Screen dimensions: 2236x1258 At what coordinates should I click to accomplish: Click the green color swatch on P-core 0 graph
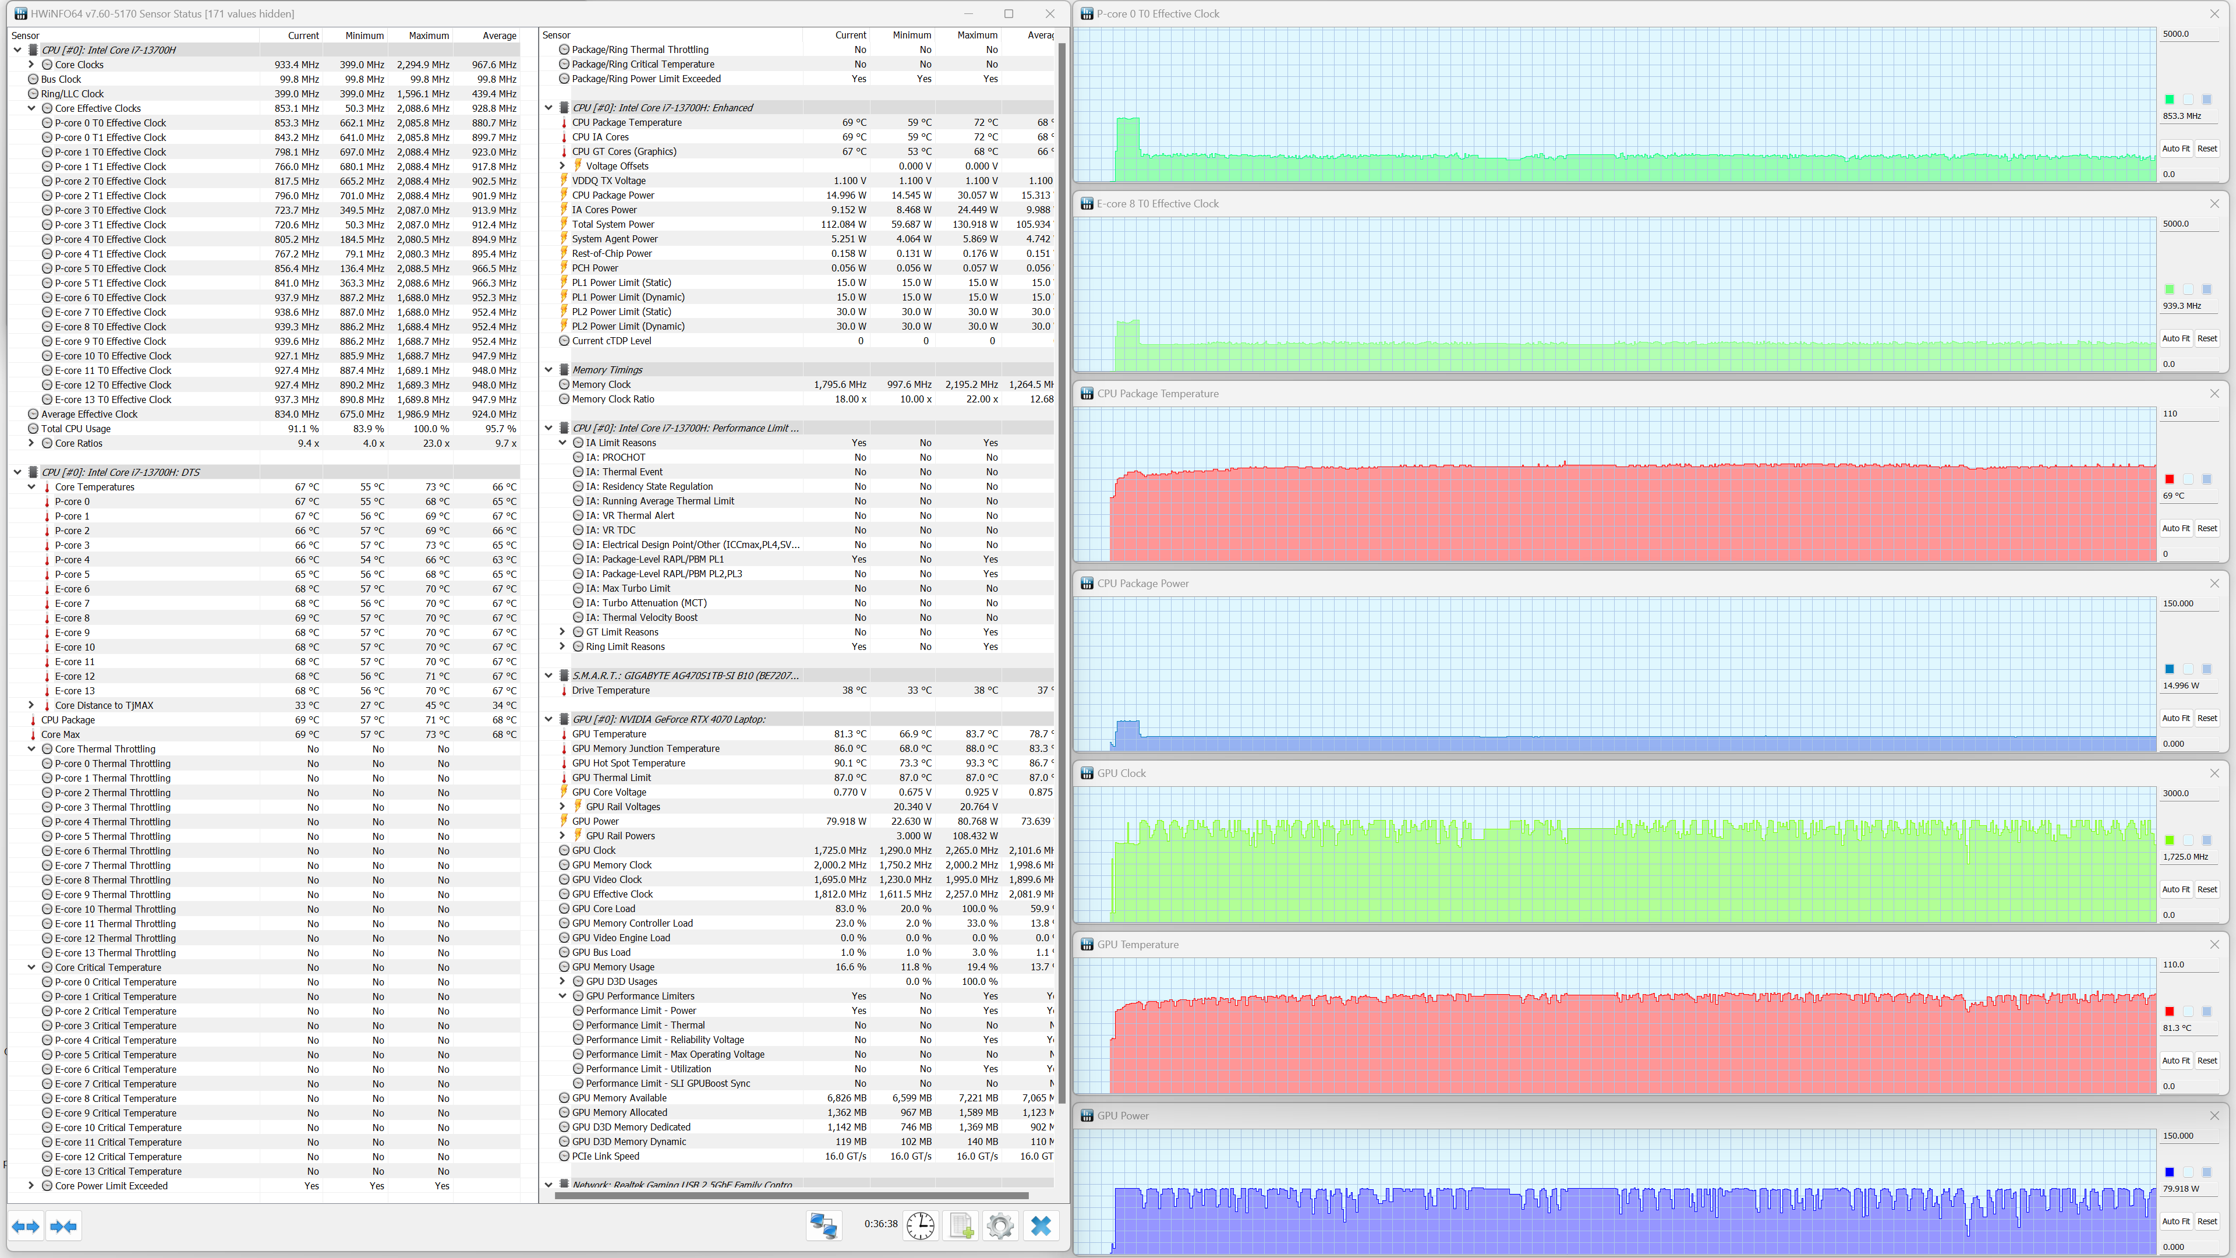2169,100
